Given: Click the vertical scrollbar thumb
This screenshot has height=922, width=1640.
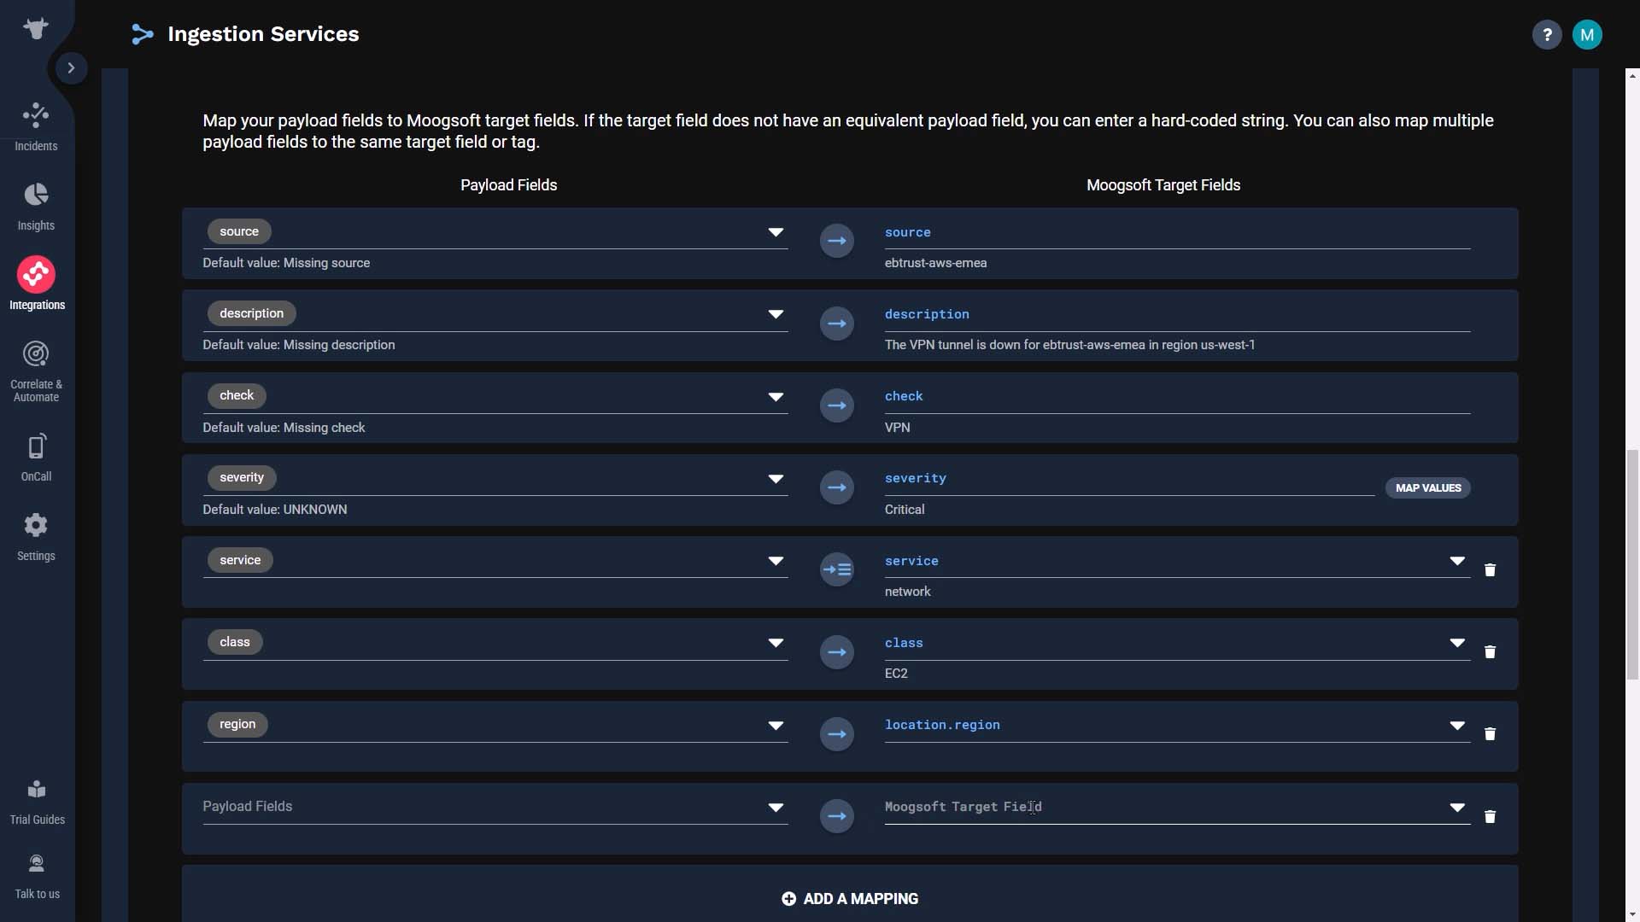Looking at the screenshot, I should 1632,564.
